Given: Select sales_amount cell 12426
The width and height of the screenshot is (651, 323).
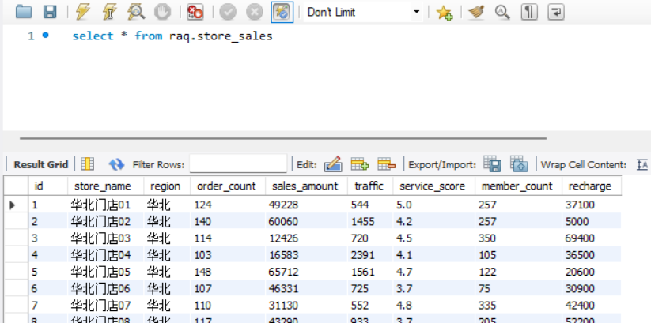Looking at the screenshot, I should point(306,238).
